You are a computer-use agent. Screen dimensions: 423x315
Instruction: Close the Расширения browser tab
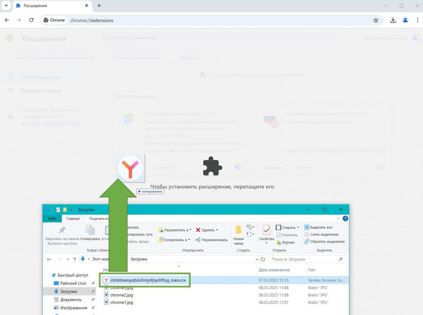pyautogui.click(x=86, y=6)
